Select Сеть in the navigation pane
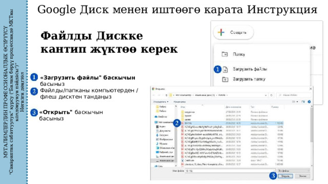 point(159,166)
